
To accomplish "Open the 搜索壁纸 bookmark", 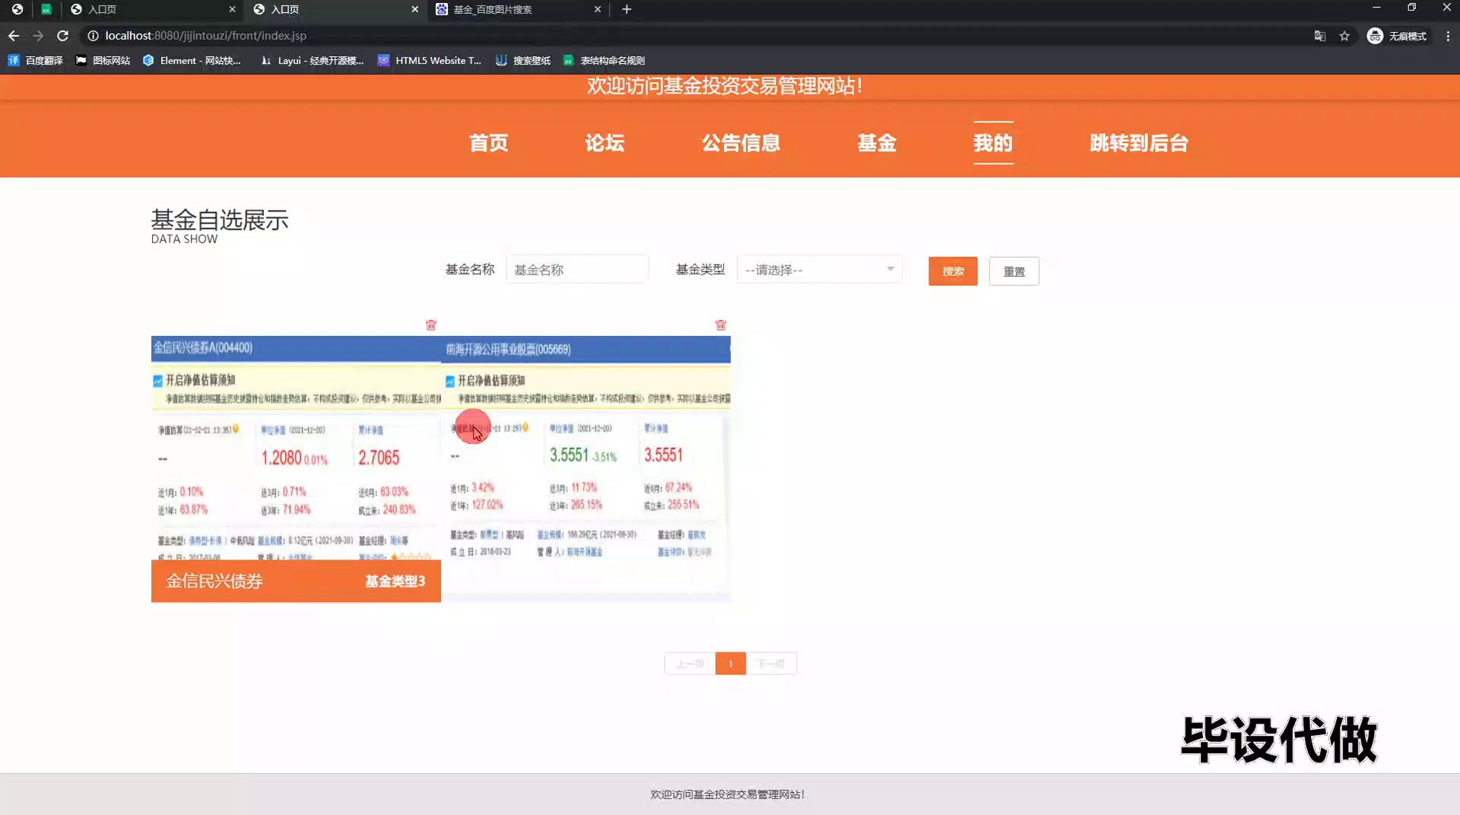I will (x=523, y=60).
